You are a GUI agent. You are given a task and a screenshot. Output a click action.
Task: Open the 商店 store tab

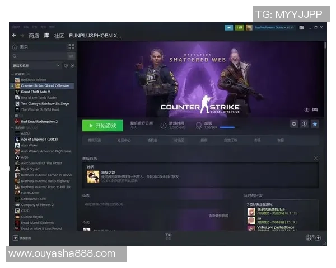click(x=34, y=36)
